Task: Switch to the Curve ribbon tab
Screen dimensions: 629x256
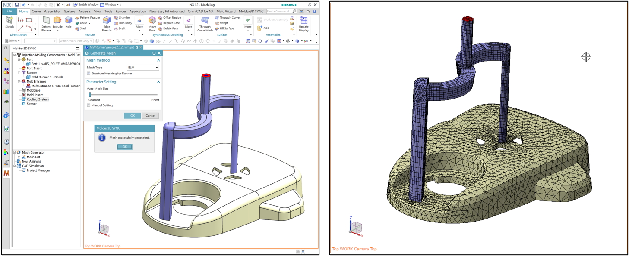Action: click(36, 11)
